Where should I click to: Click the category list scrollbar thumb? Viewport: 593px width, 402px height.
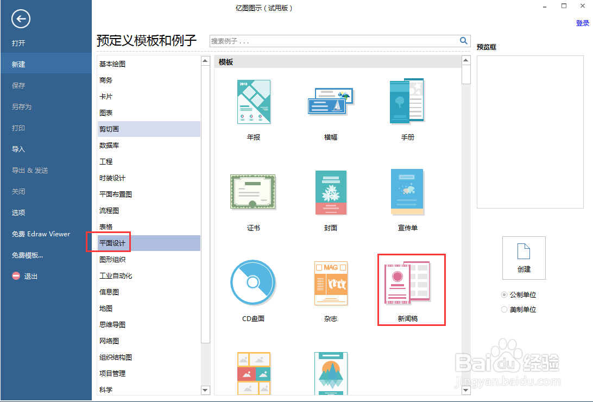click(205, 204)
